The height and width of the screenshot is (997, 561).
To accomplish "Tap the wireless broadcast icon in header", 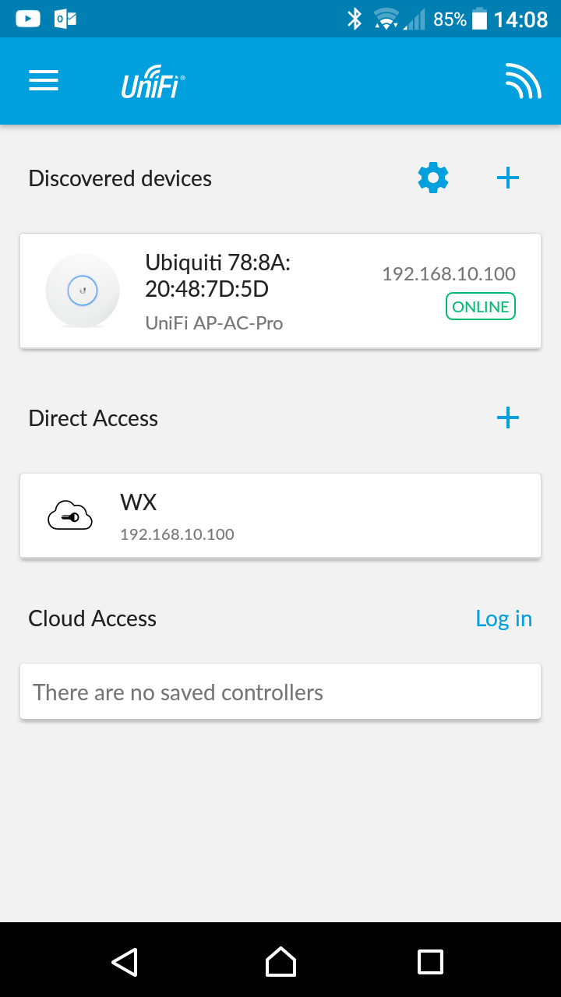I will (x=522, y=82).
